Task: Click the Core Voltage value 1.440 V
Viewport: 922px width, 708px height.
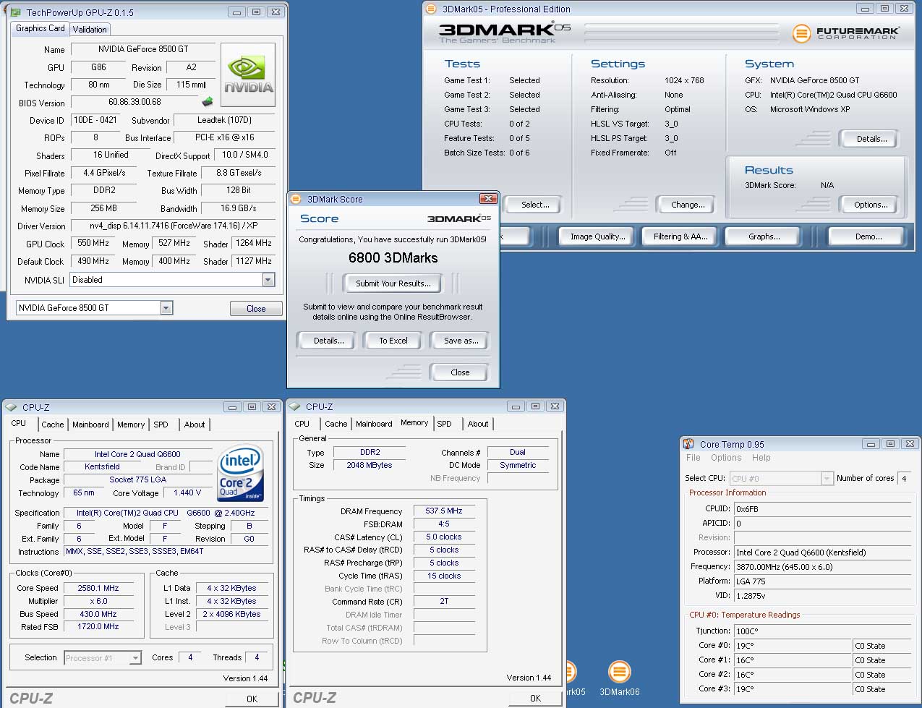Action: click(x=188, y=492)
